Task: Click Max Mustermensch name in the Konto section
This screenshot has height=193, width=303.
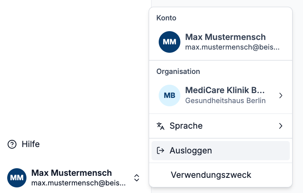Action: click(225, 37)
